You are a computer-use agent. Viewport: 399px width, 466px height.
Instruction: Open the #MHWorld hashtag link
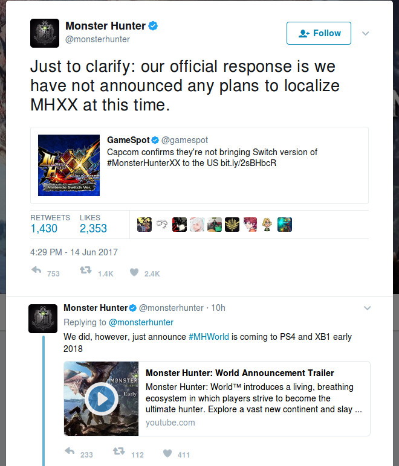pyautogui.click(x=209, y=337)
